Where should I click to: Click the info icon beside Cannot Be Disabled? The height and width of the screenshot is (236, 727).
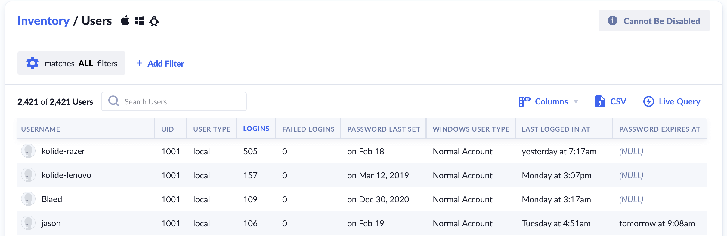(x=612, y=21)
